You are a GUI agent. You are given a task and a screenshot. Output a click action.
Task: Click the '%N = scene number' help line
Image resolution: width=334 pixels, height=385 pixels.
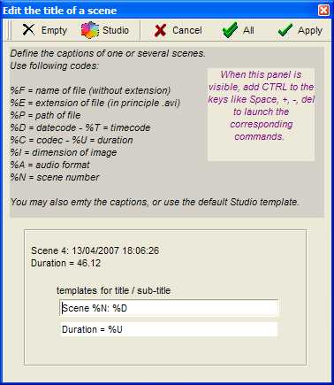[55, 177]
